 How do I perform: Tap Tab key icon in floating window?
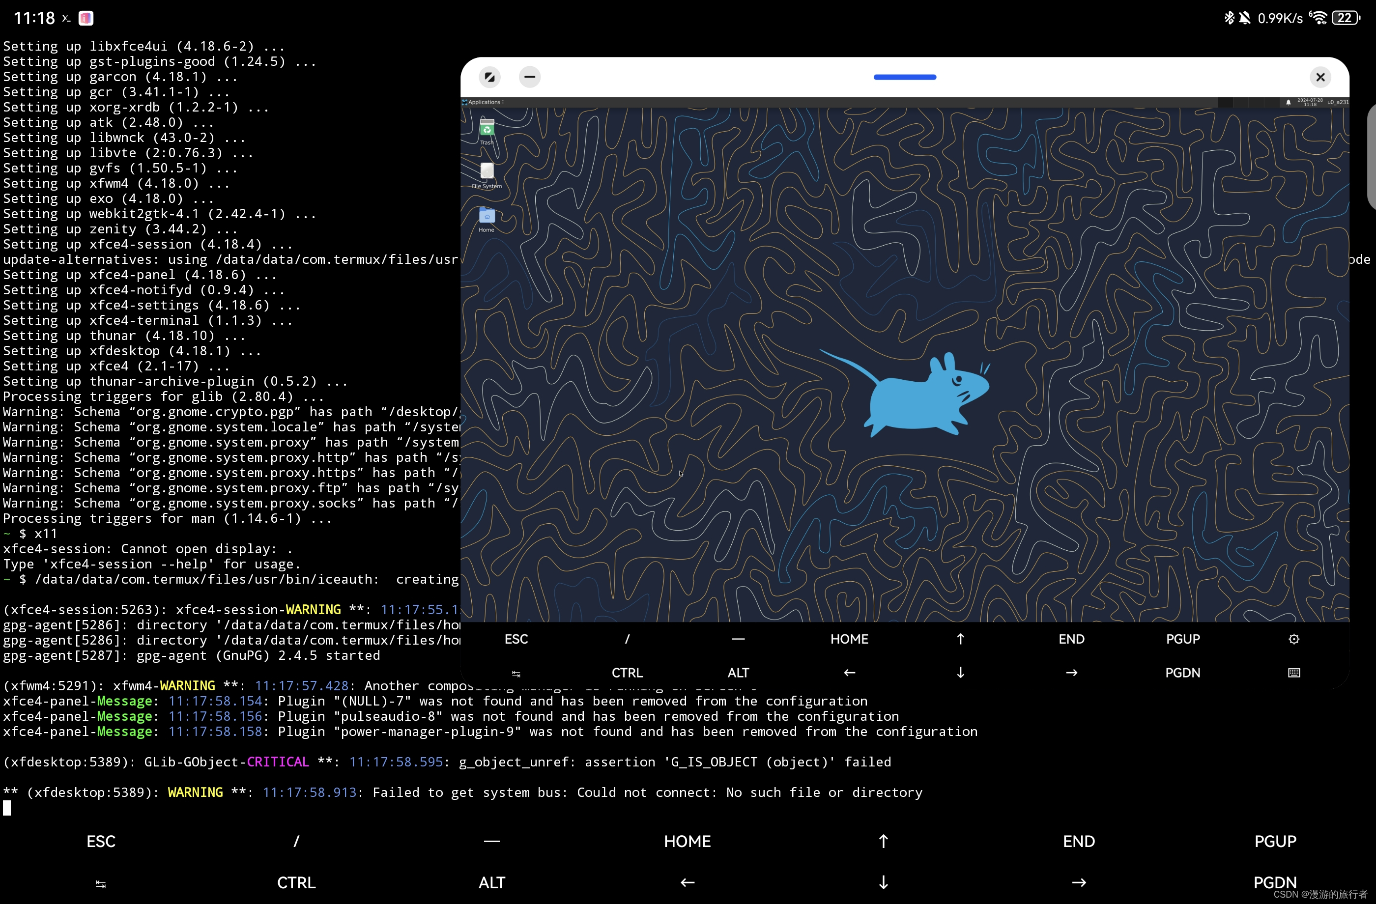tap(516, 674)
